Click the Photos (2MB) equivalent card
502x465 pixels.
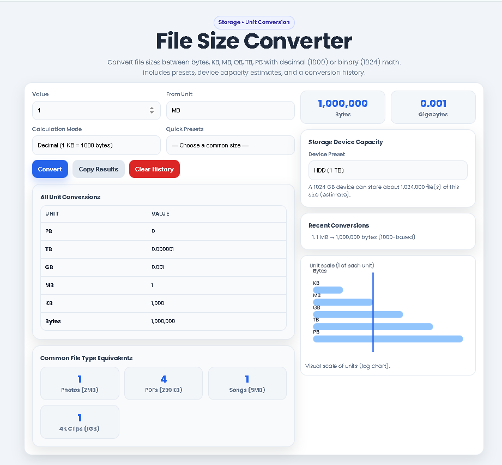coord(80,383)
